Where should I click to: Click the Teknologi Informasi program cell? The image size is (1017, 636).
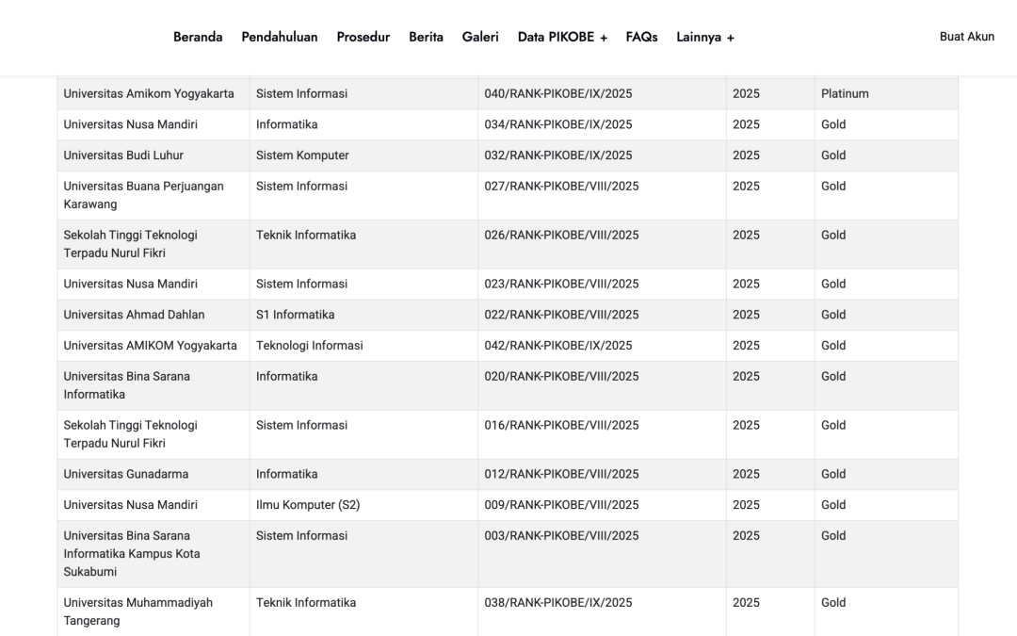pos(309,346)
